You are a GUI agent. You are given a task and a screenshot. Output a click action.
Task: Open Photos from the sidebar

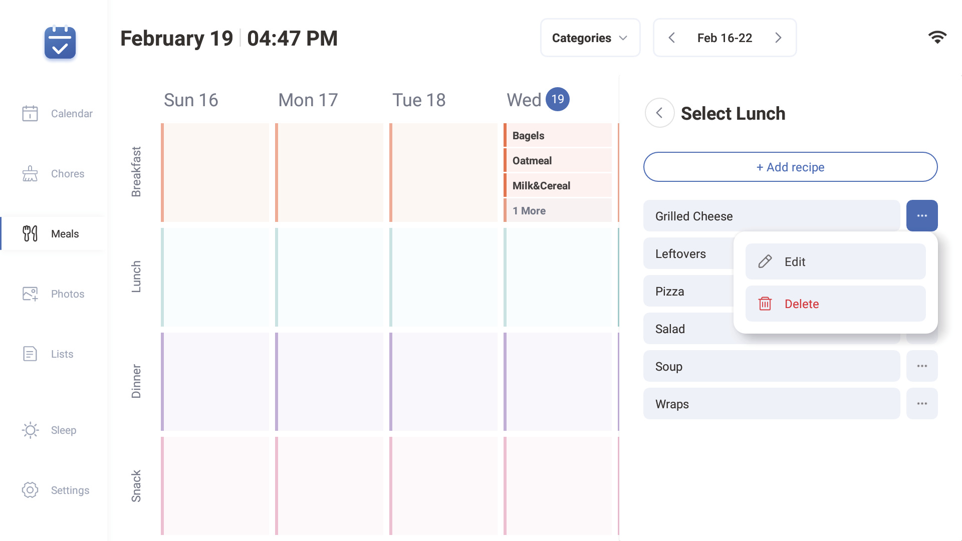point(30,294)
